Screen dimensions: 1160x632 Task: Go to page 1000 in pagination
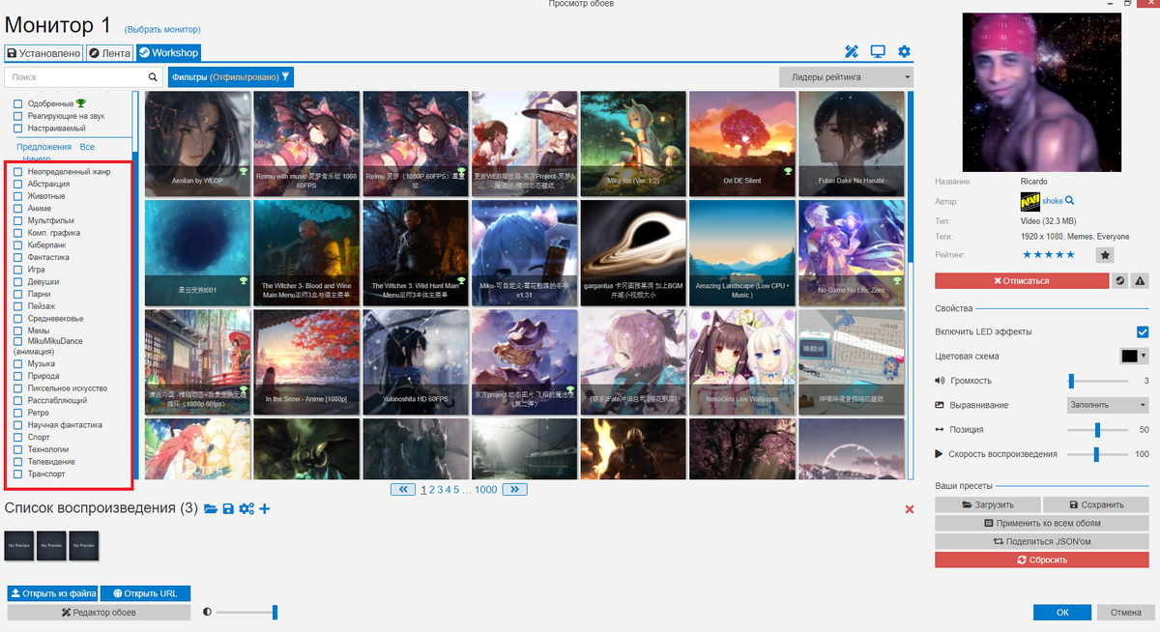click(x=485, y=490)
